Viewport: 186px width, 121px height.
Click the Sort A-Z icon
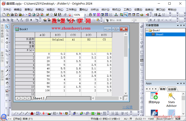164,15
